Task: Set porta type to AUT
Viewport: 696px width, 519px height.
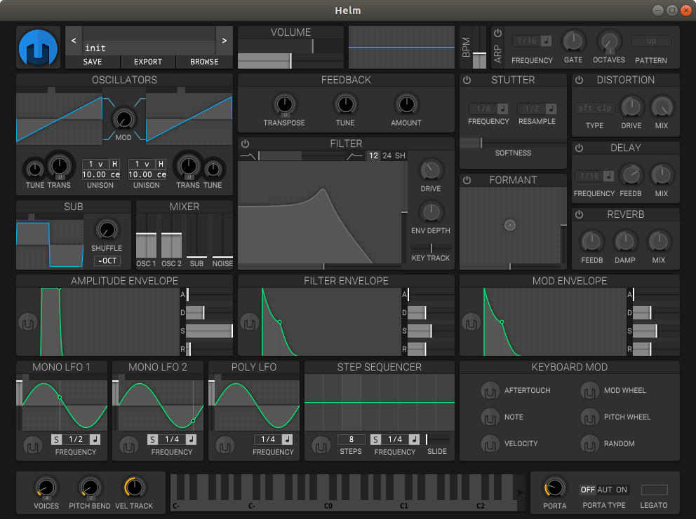Action: (x=605, y=490)
